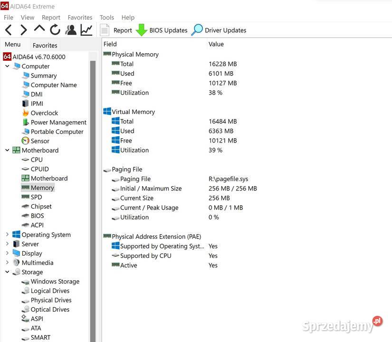Go forward with the right arrow icon
Screen dimensions: 392x342
click(23, 30)
